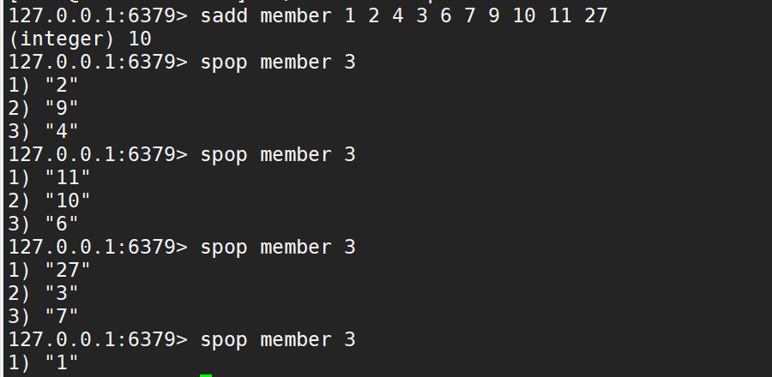Viewport: 772px width, 377px height.
Task: Click the second spop member 3 command
Action: tap(278, 155)
